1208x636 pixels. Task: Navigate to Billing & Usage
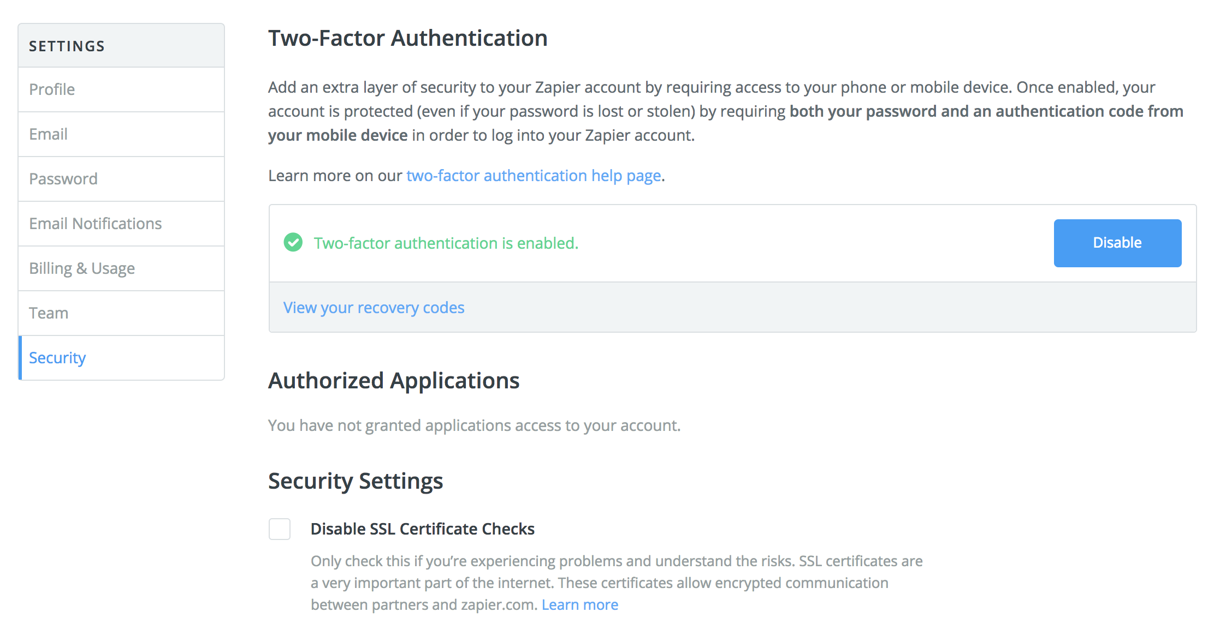click(121, 268)
